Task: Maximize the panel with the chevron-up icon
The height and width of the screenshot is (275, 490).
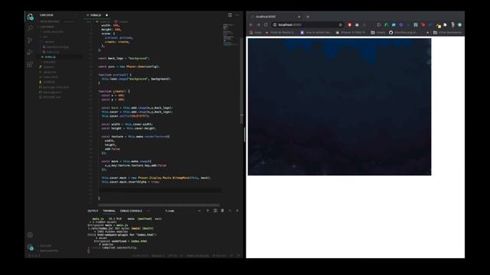Action: (x=230, y=211)
